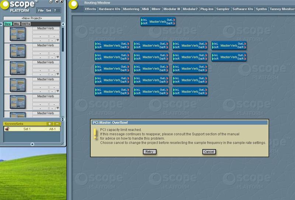Click the ScreenSets header label

[14, 124]
